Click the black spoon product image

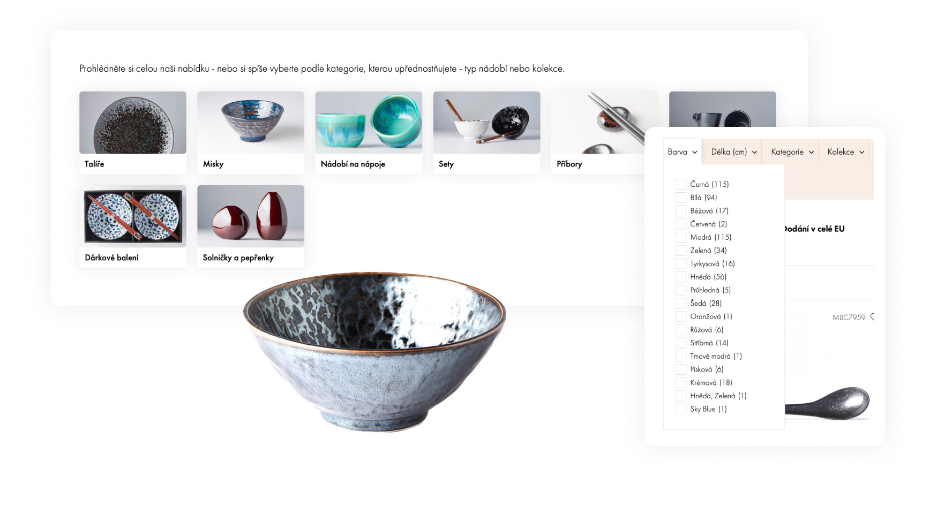point(827,403)
